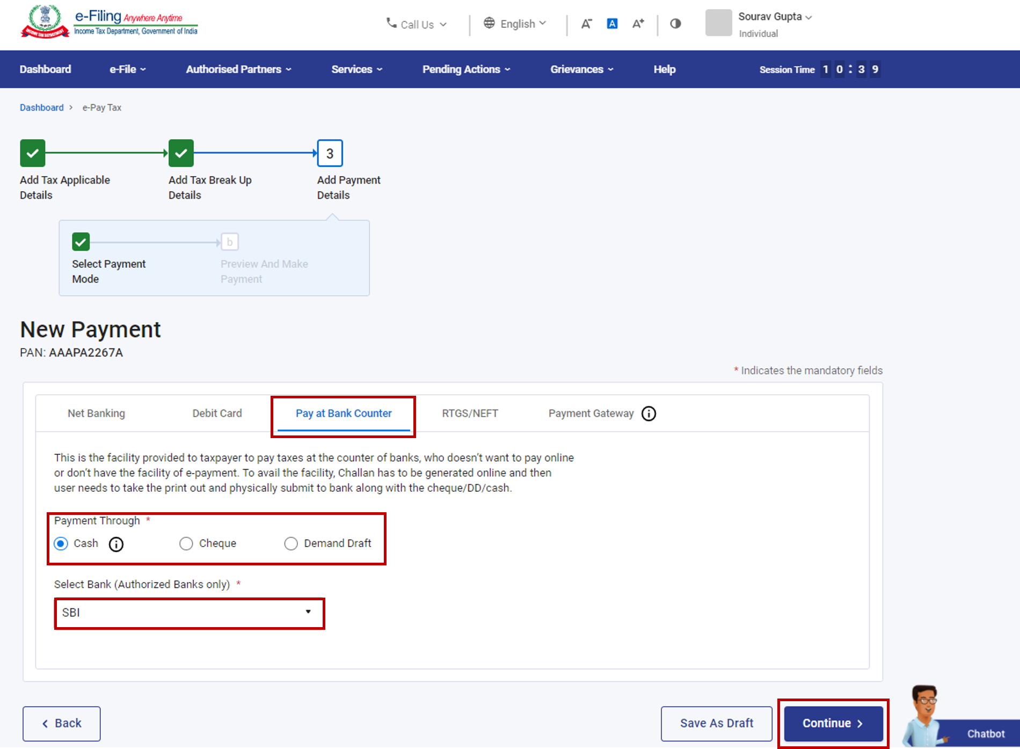1020x749 pixels.
Task: Click the globe language icon
Action: [x=489, y=23]
